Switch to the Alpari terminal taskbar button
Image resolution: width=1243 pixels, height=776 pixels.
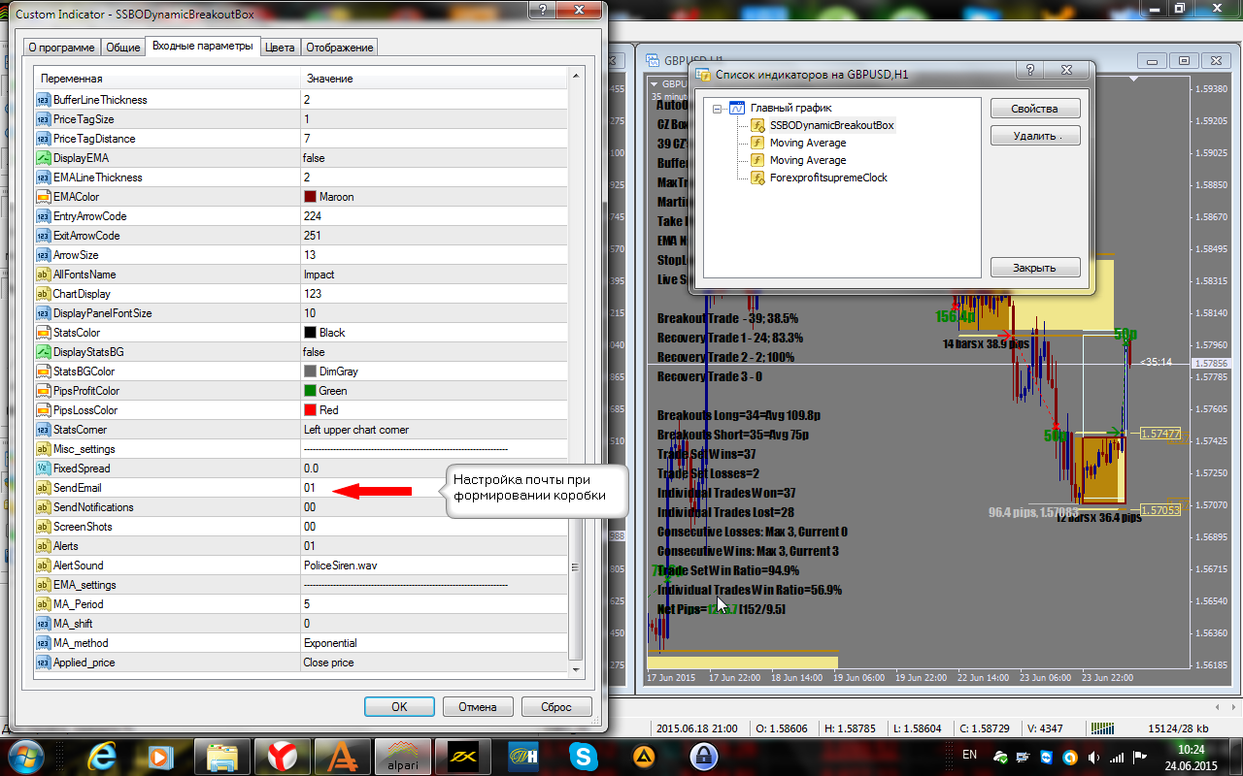click(x=403, y=756)
